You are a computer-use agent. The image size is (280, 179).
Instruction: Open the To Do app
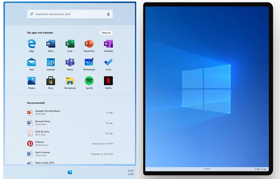point(108,62)
